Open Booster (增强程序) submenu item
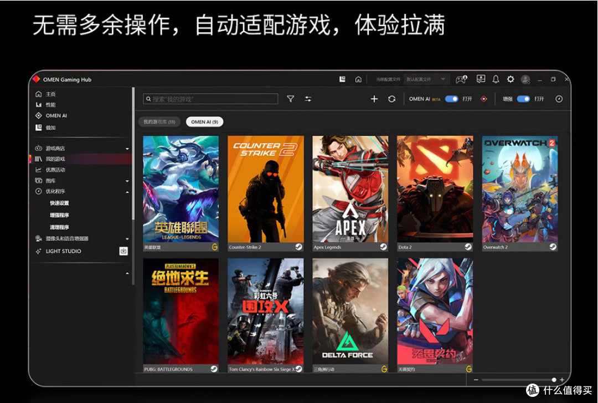 click(59, 216)
